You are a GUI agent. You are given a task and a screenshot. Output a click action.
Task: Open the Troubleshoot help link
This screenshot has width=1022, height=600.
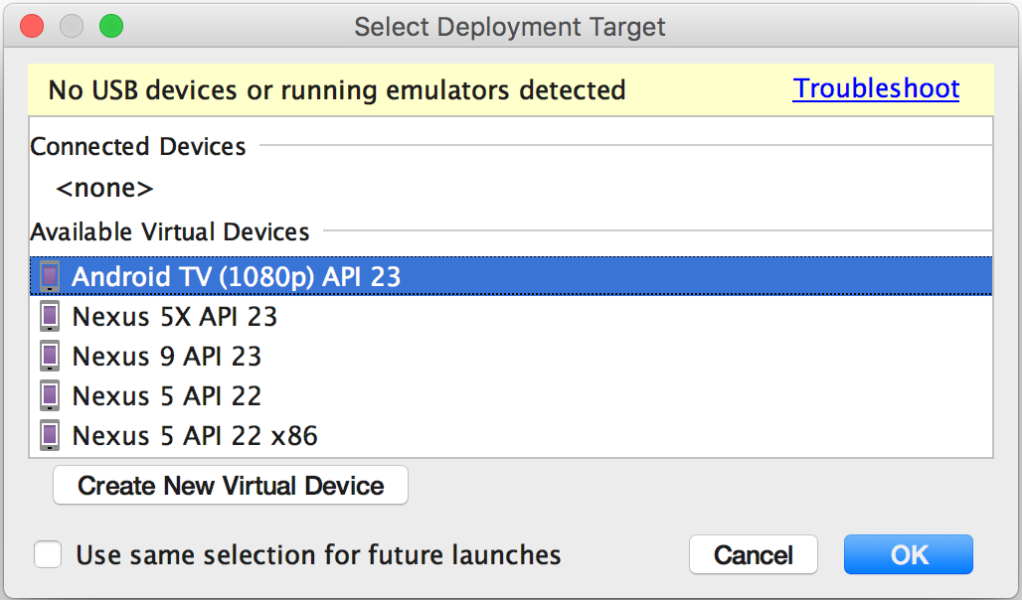point(876,88)
